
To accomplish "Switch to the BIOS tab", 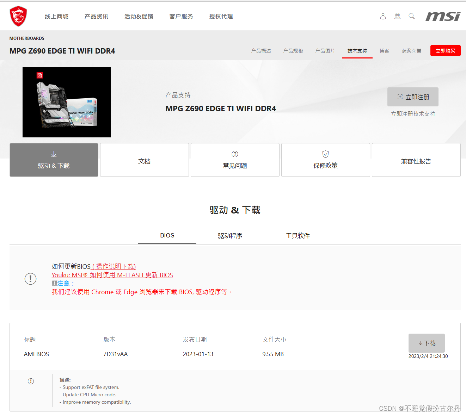I will (167, 235).
